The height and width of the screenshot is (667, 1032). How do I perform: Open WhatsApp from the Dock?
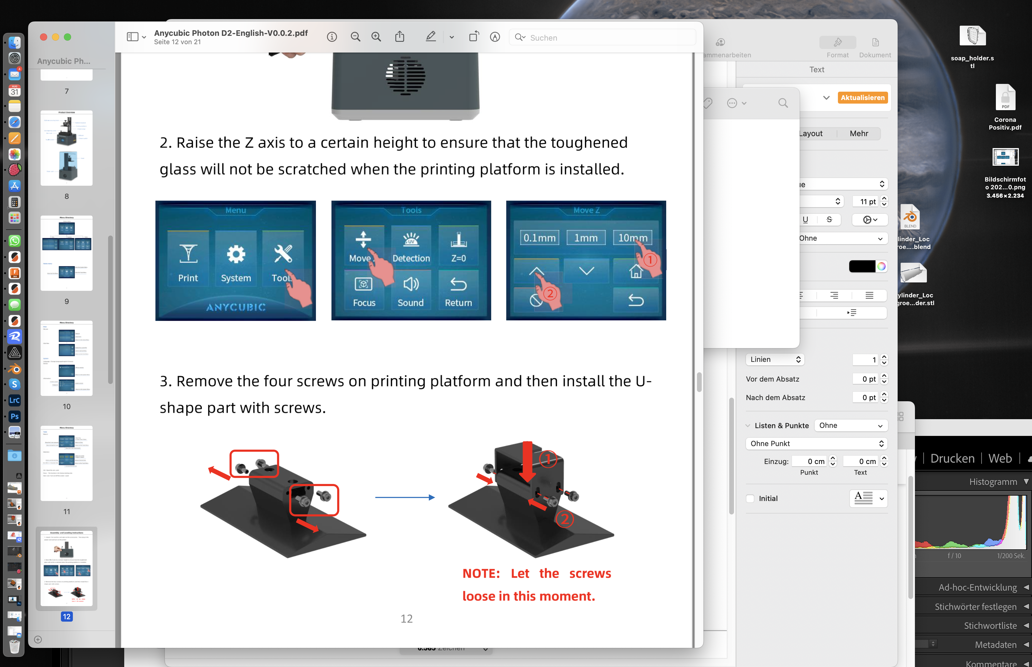point(14,241)
